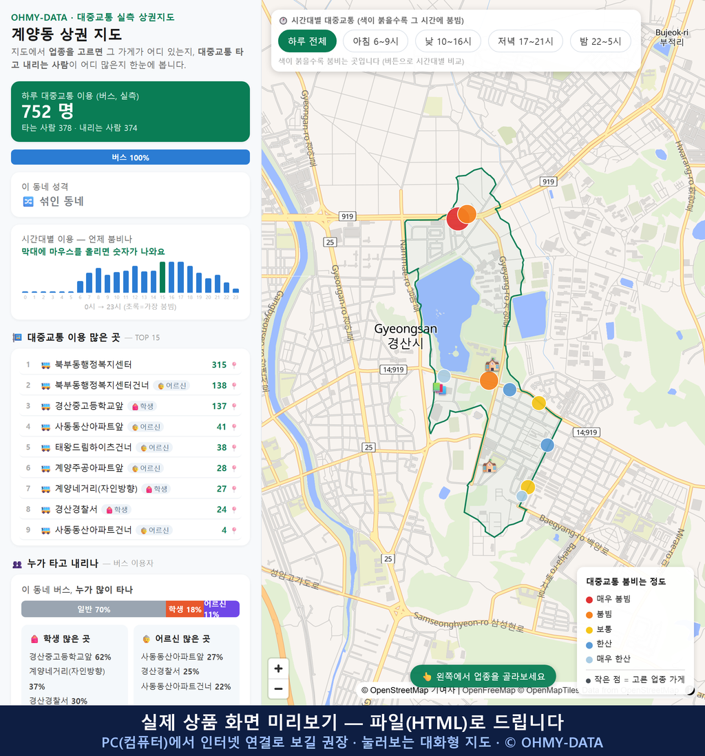Click the people icon beside 누가 타고 내리나

[x=17, y=564]
